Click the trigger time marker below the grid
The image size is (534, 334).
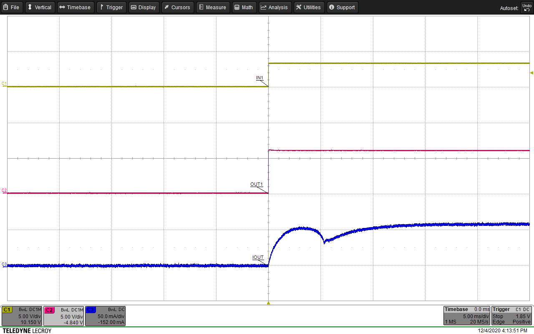(x=268, y=304)
